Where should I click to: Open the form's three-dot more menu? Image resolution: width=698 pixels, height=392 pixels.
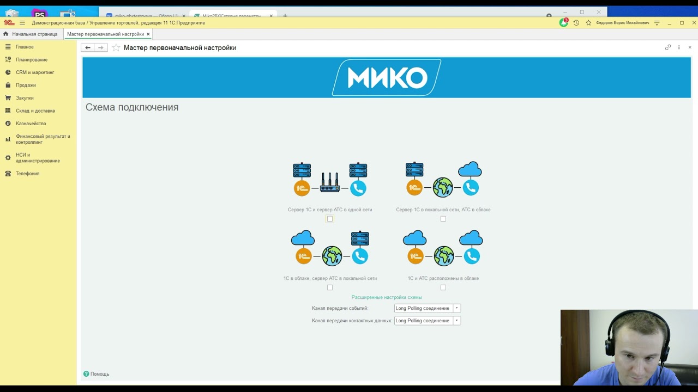click(679, 47)
